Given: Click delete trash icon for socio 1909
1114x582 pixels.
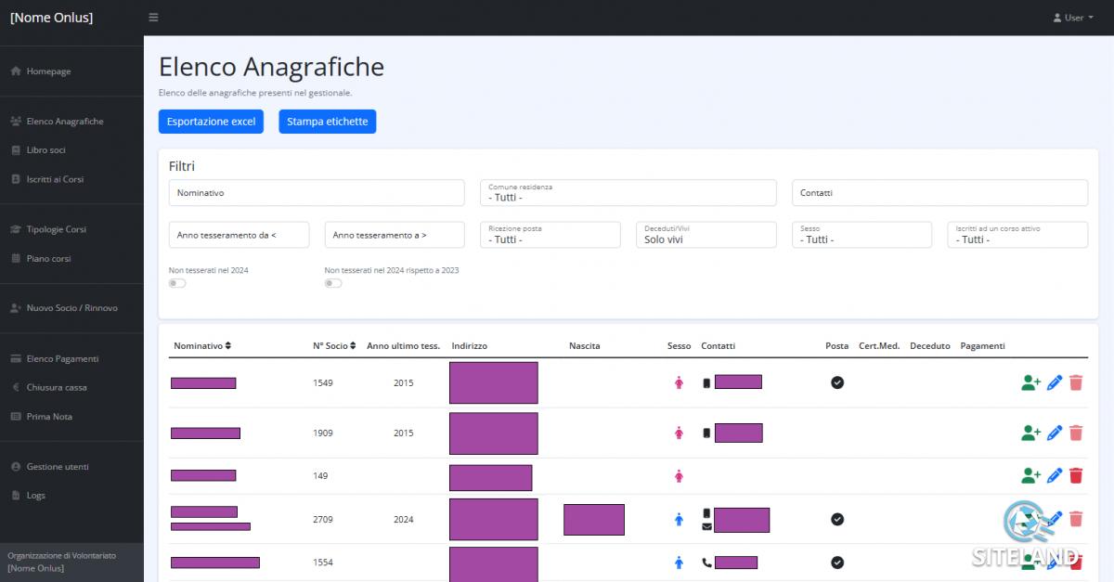Looking at the screenshot, I should 1076,433.
